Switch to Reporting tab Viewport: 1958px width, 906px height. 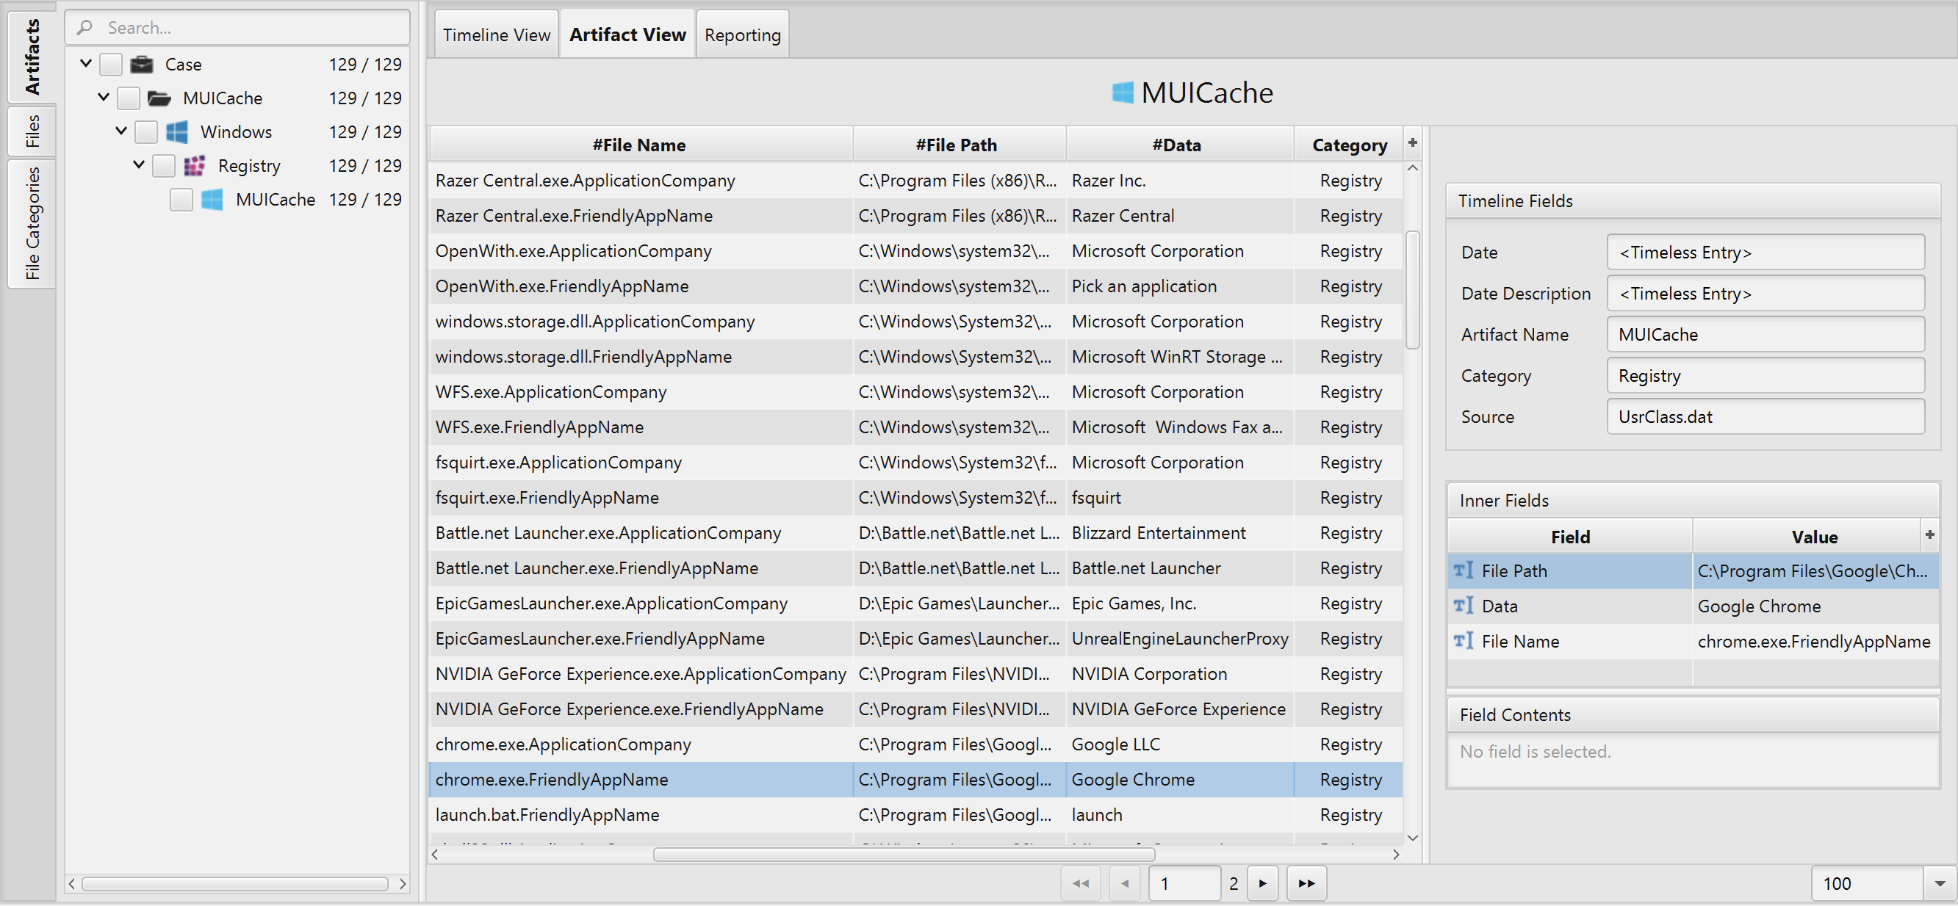[743, 34]
